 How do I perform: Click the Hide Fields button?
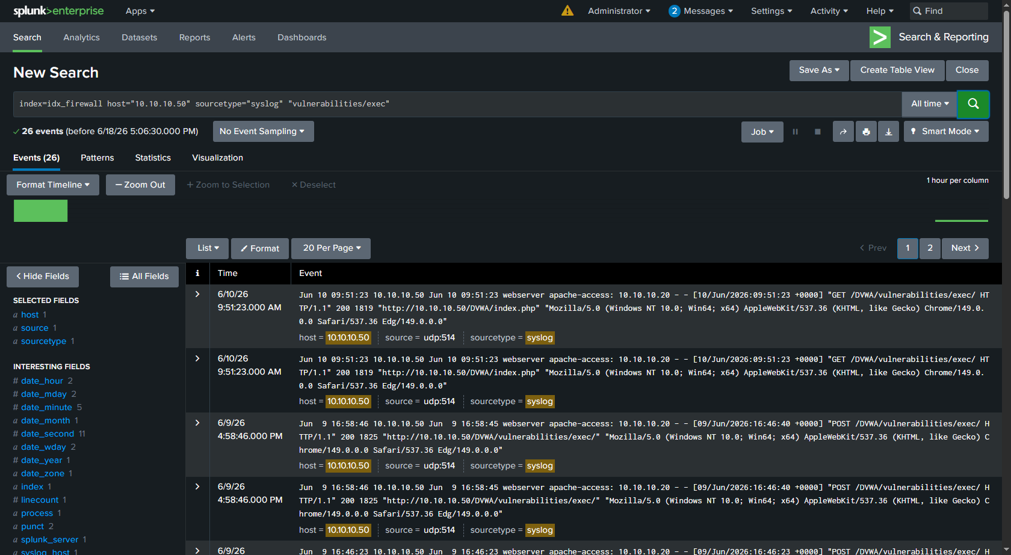43,277
